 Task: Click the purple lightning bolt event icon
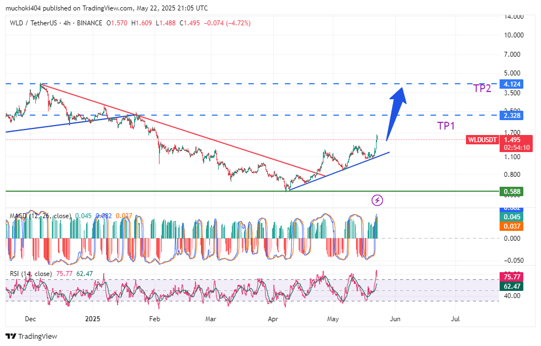(378, 200)
